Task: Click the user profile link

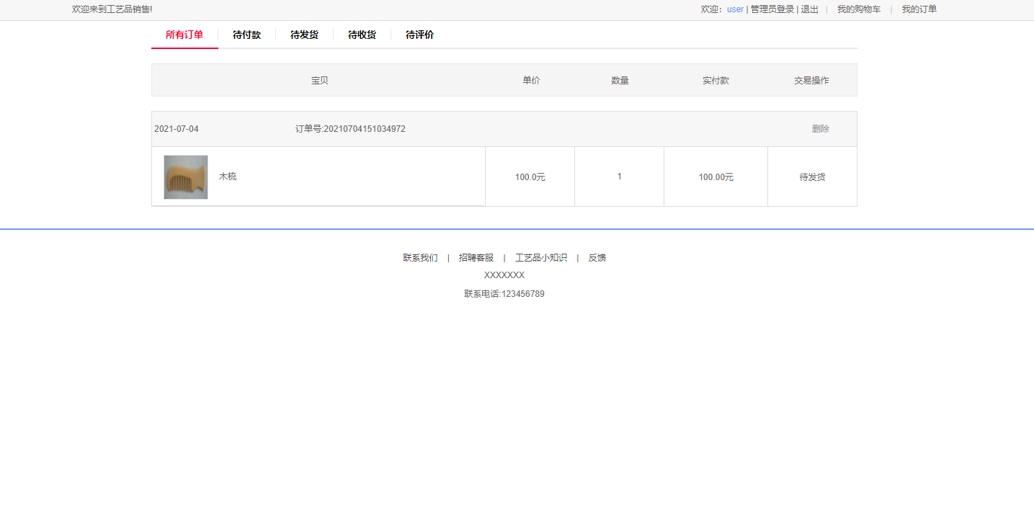Action: (x=734, y=9)
